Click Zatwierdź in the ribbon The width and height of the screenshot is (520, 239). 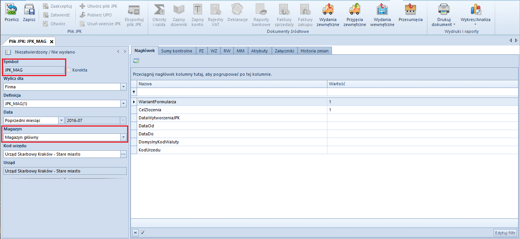[56, 15]
